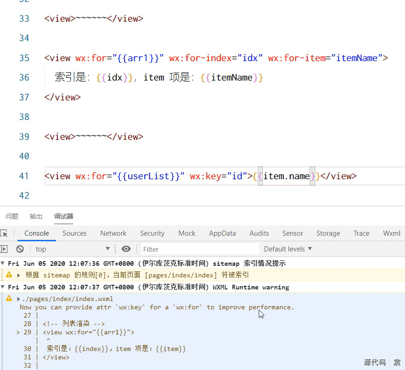Toggle the live expression eye icon

(126, 249)
